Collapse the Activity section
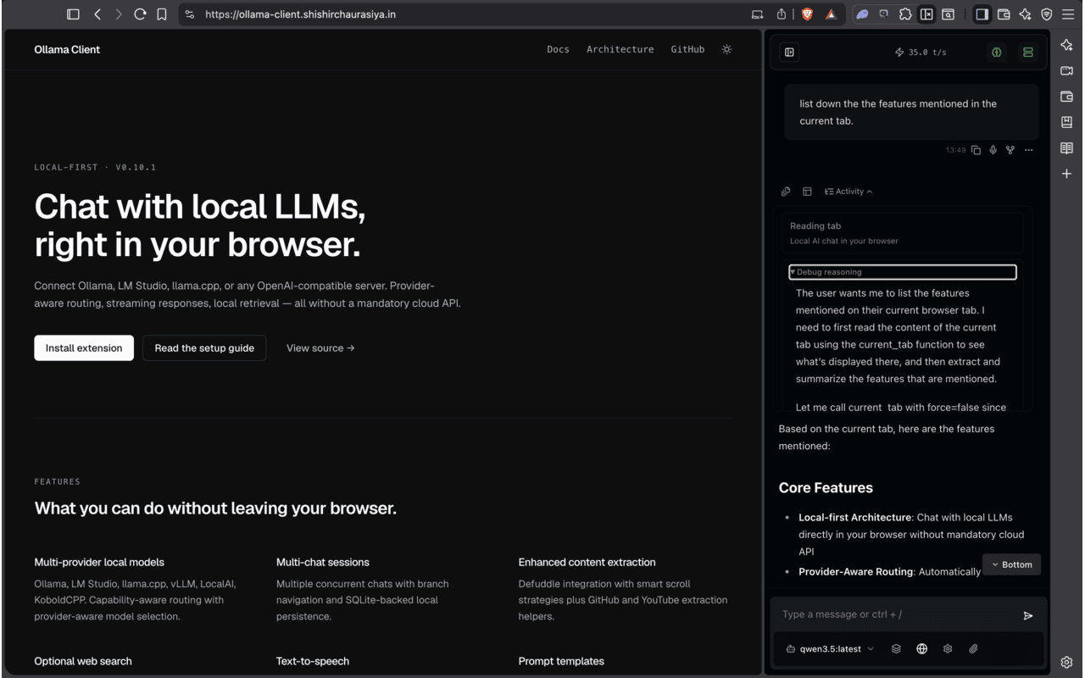1085x678 pixels. click(849, 192)
